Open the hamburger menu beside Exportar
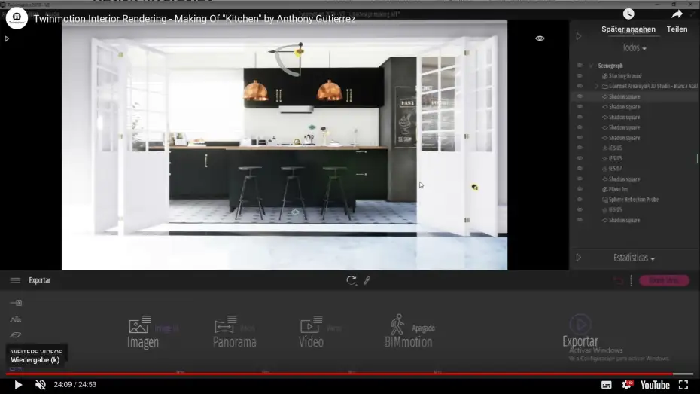 click(x=15, y=280)
